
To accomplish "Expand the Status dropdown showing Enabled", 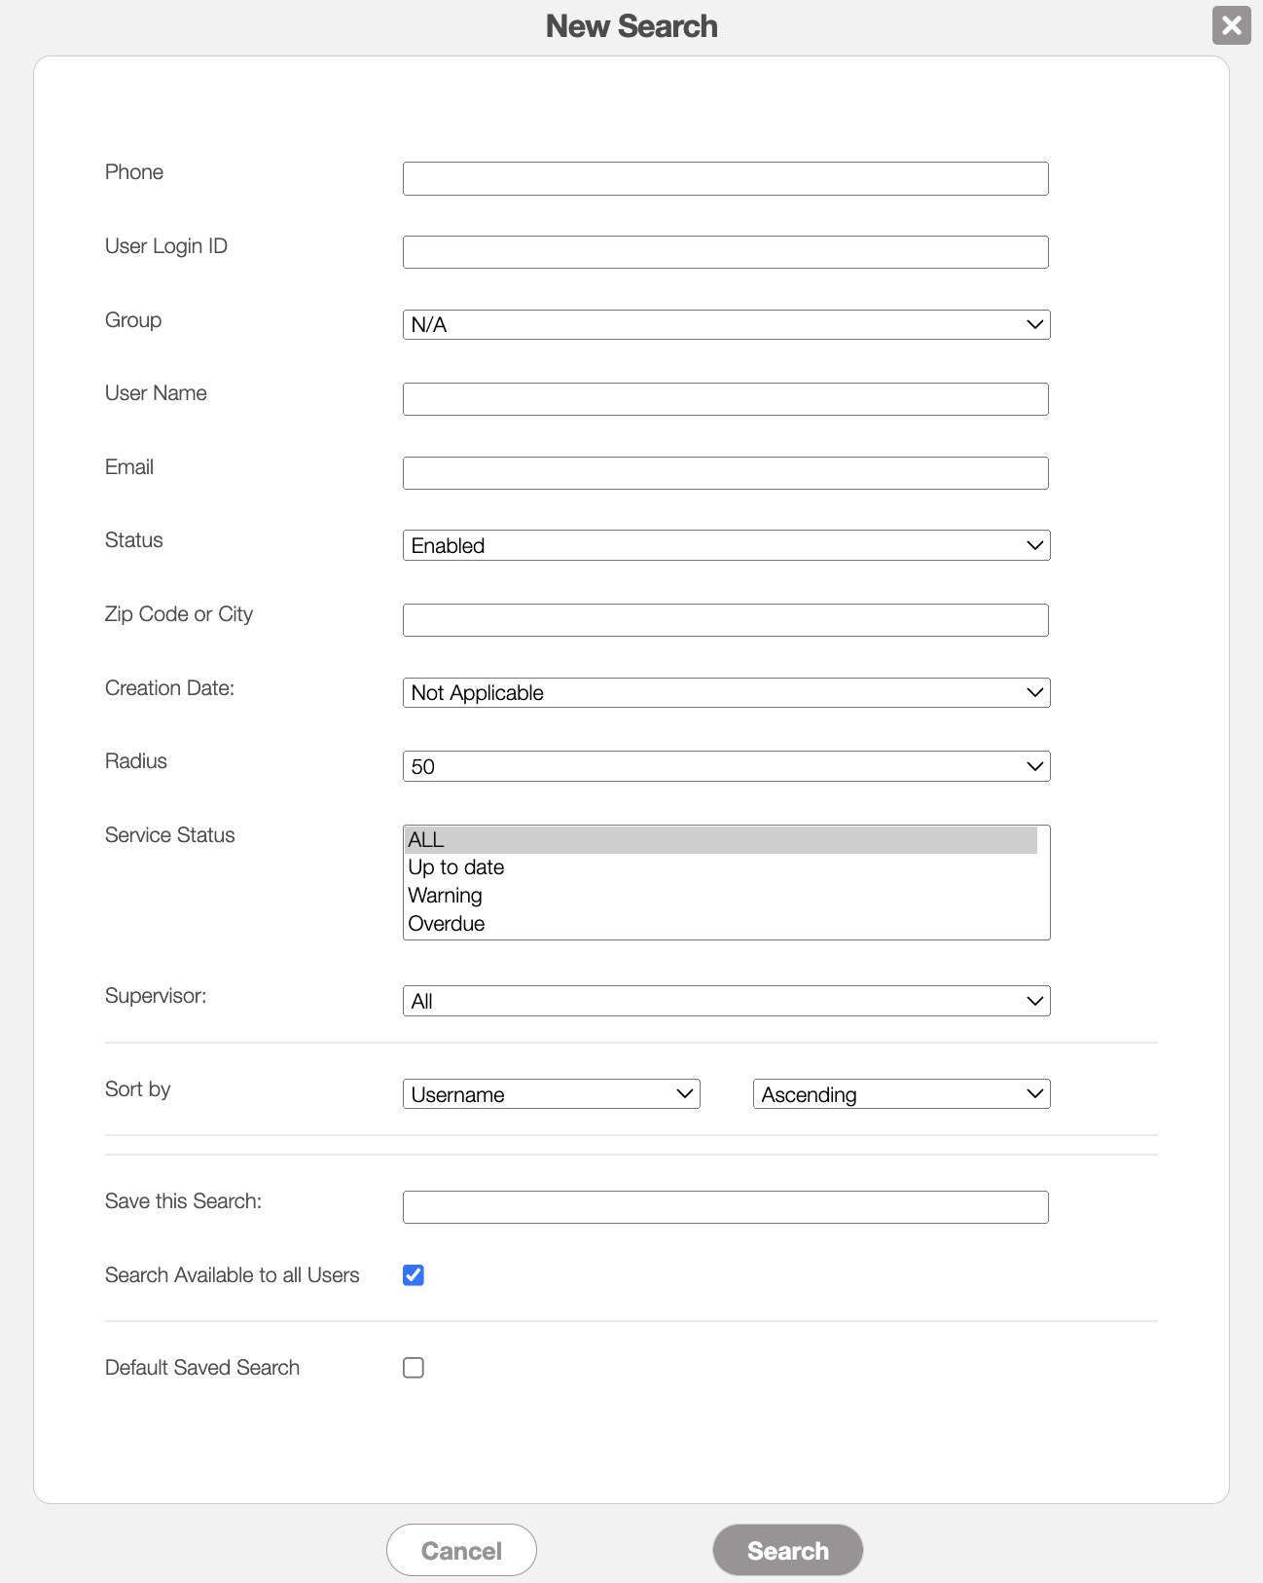I will [726, 545].
